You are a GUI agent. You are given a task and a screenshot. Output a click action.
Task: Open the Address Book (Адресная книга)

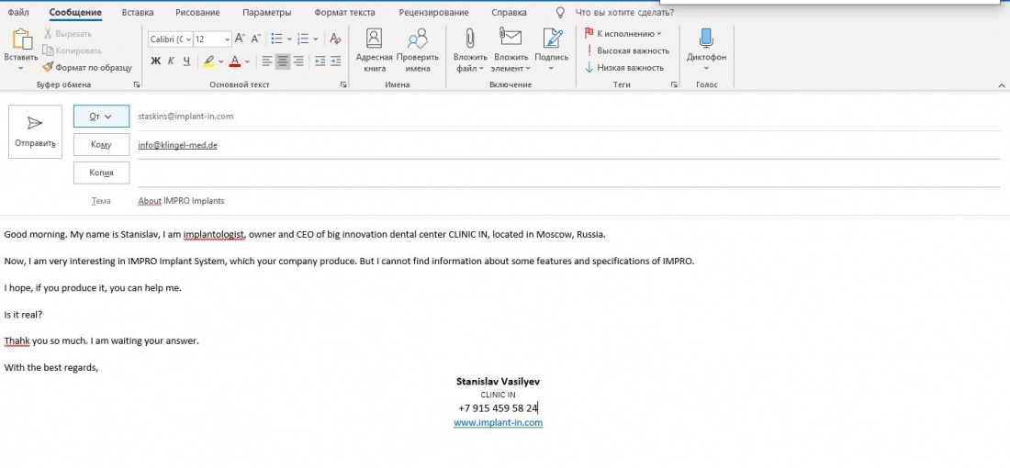point(374,50)
